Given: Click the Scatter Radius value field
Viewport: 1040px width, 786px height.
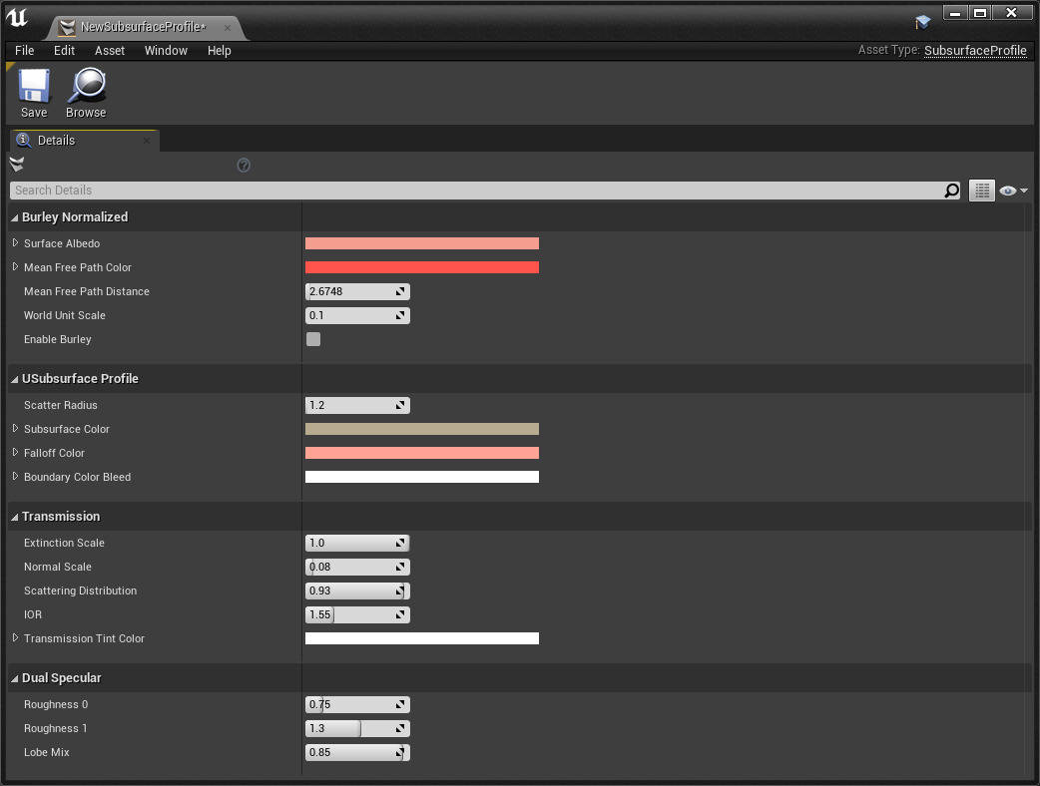Looking at the screenshot, I should pos(357,406).
